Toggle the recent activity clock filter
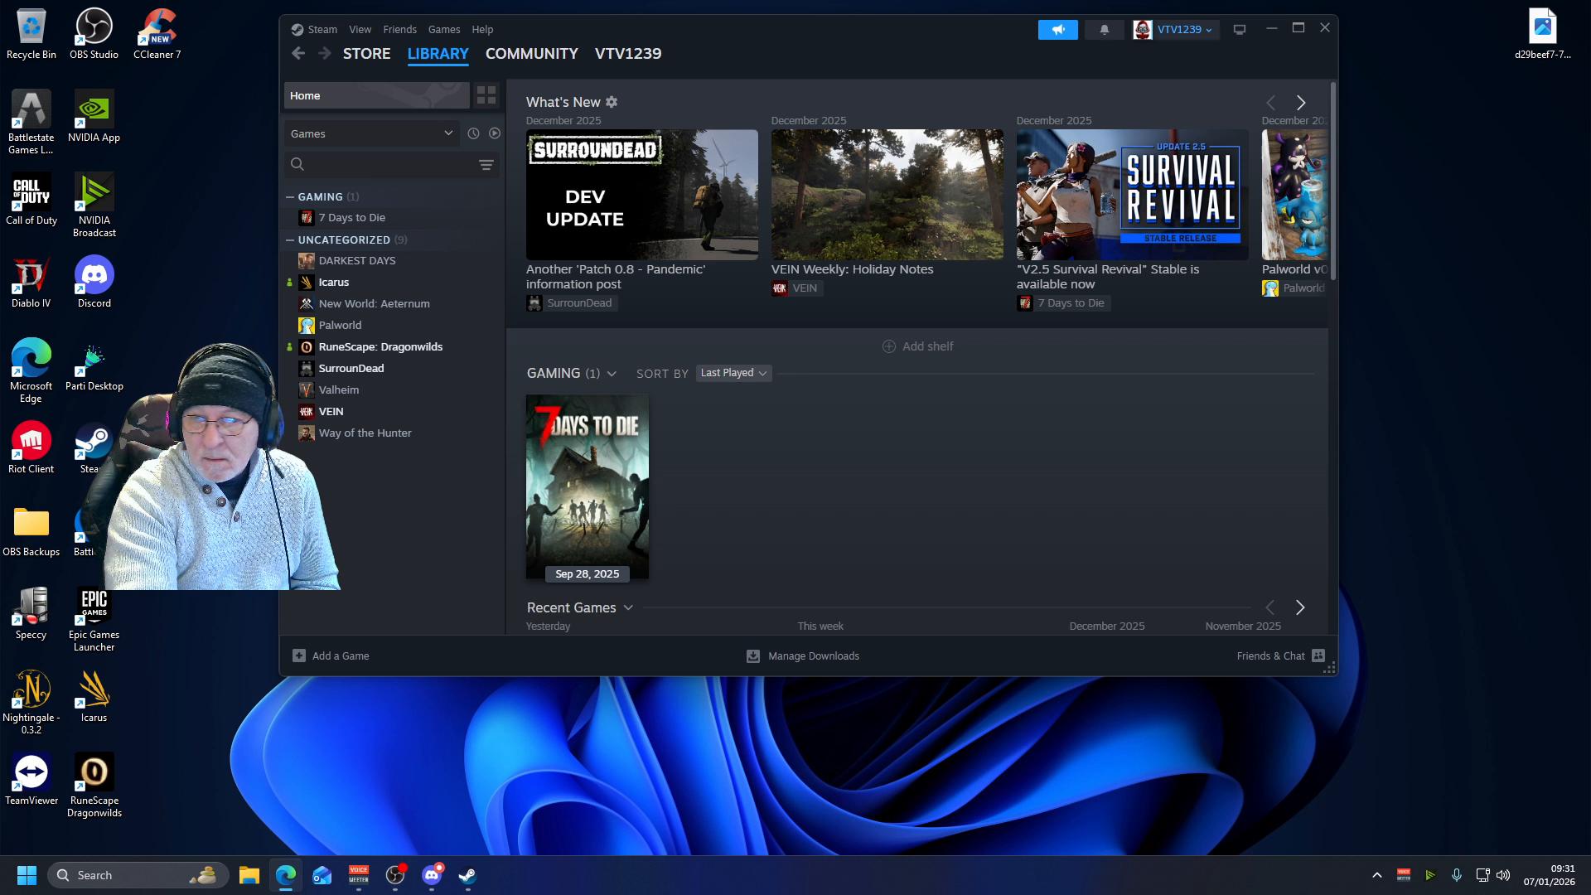The image size is (1591, 895). (473, 133)
